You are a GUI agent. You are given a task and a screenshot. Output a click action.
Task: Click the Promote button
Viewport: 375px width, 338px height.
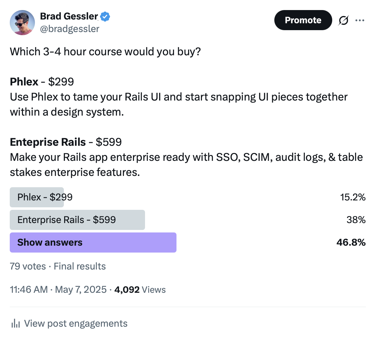[303, 20]
